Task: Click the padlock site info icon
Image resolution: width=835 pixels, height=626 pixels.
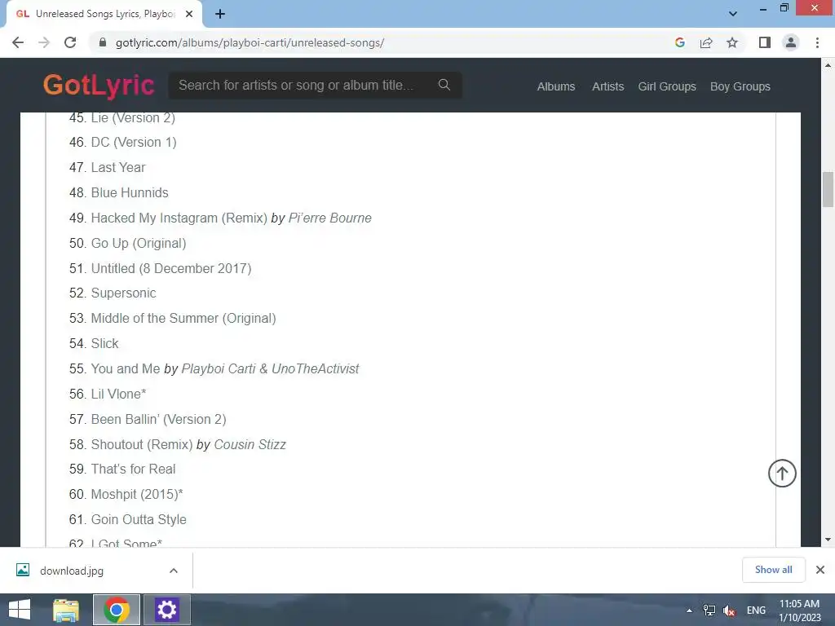Action: [x=103, y=42]
